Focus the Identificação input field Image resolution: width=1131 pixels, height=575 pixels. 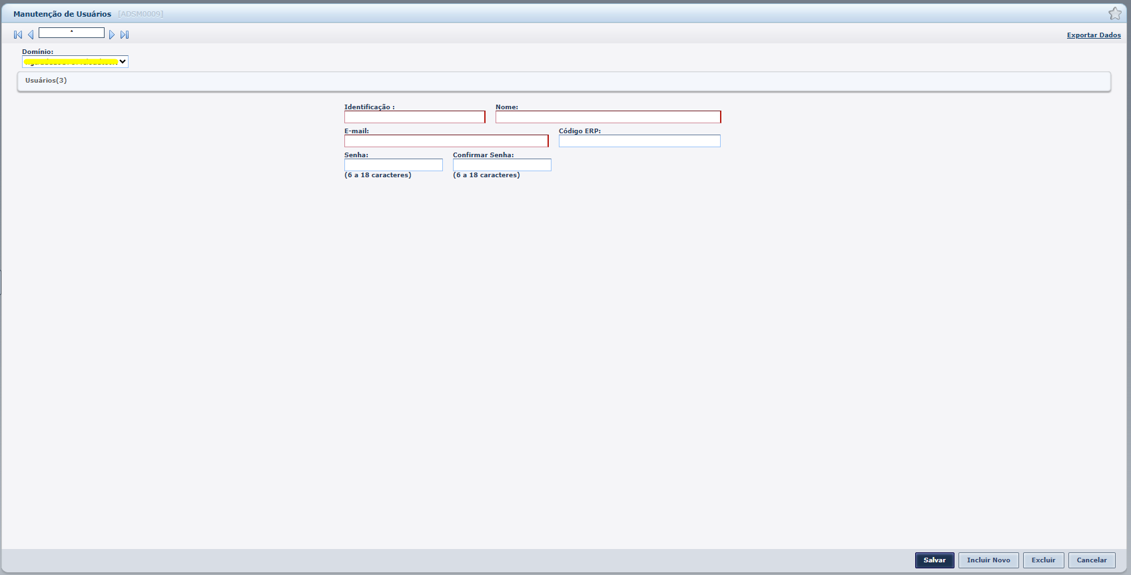coord(414,117)
